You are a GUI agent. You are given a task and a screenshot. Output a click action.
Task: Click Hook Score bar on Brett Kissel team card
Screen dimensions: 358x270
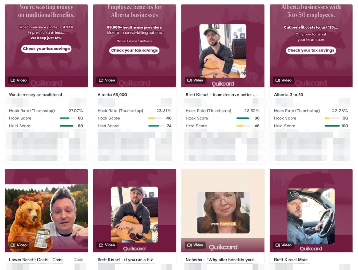(244, 118)
